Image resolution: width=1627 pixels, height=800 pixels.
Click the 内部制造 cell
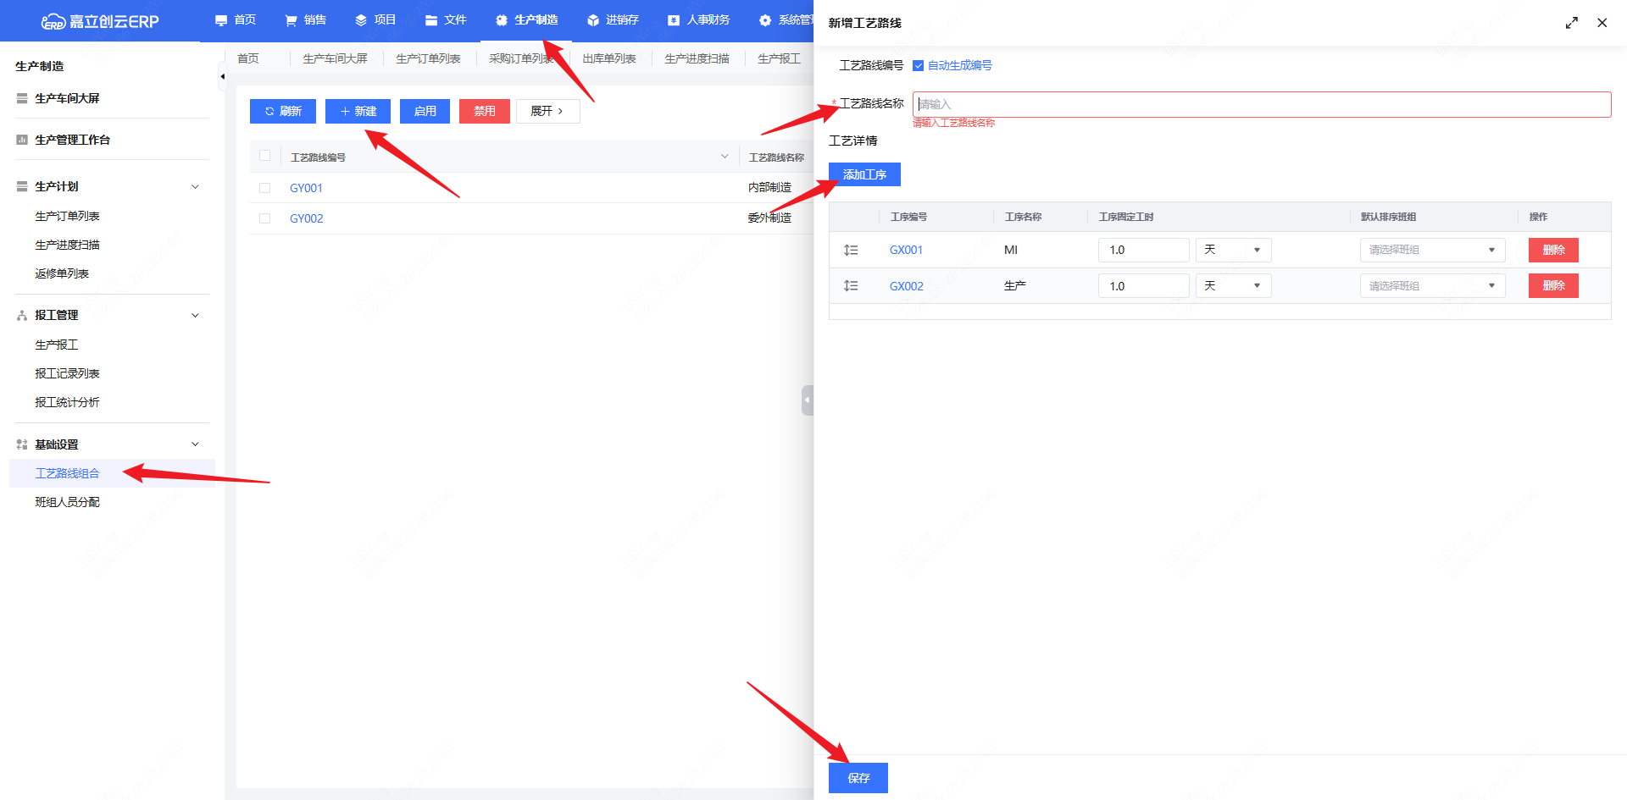coord(769,187)
